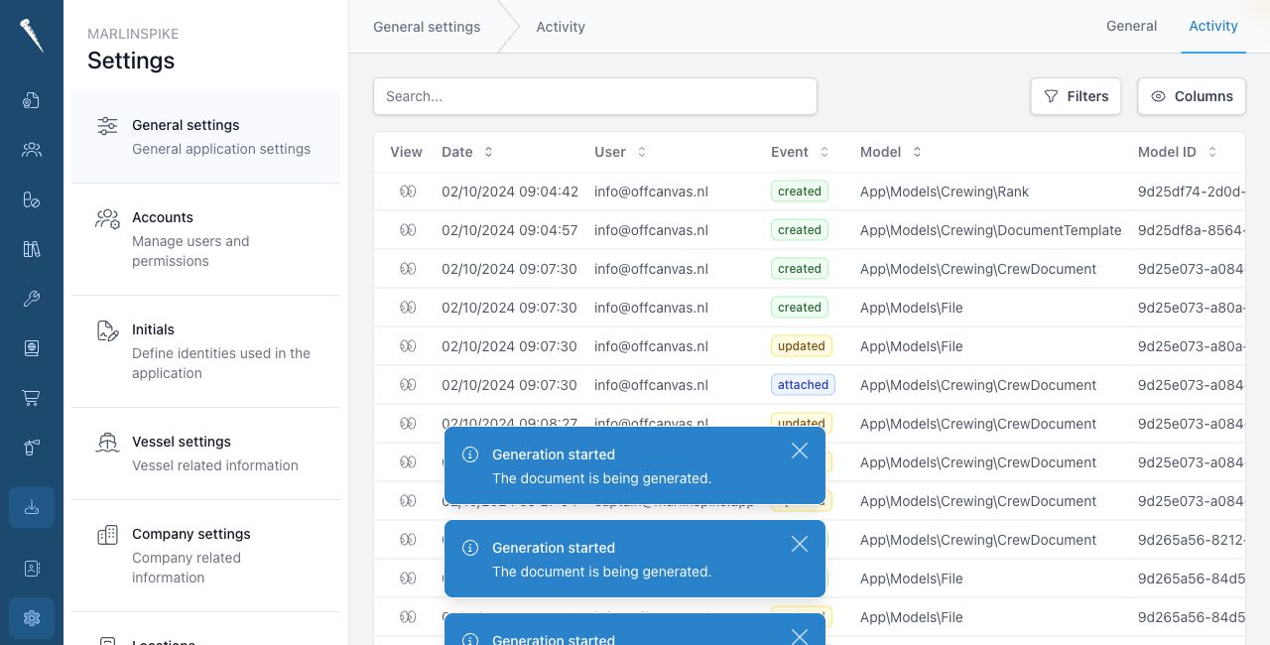Click the Marlinspike logo icon
This screenshot has height=645, width=1270.
[x=32, y=36]
